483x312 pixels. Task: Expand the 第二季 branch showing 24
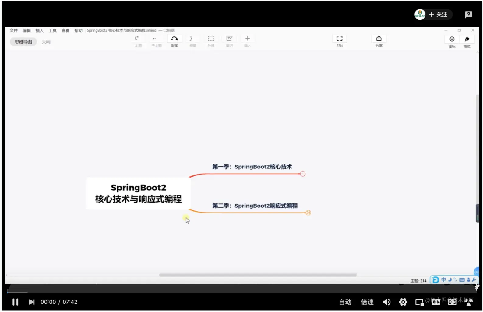(308, 213)
